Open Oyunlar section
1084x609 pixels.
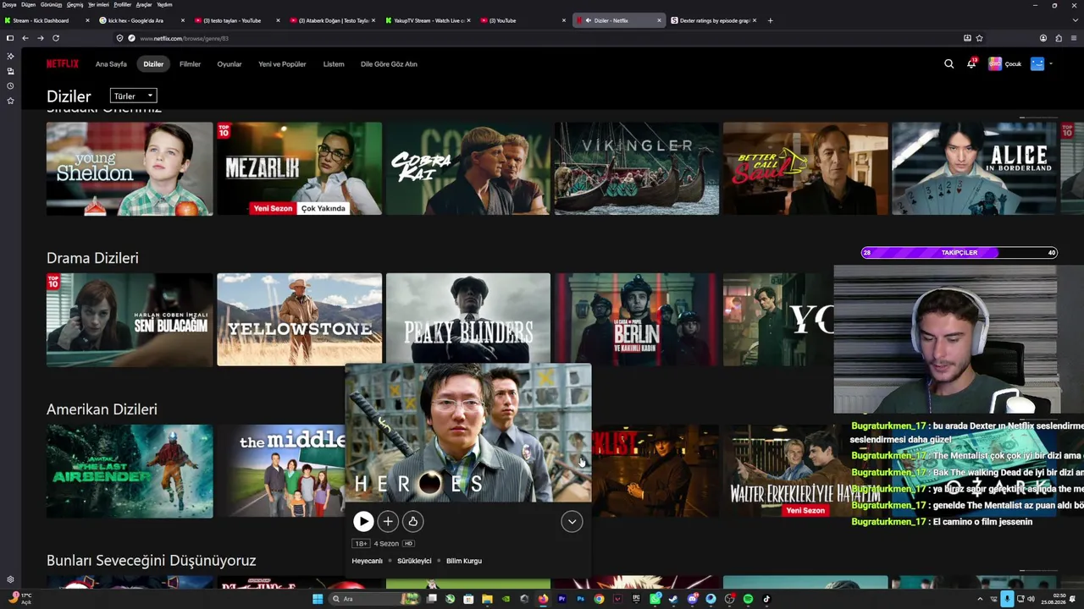tap(230, 64)
